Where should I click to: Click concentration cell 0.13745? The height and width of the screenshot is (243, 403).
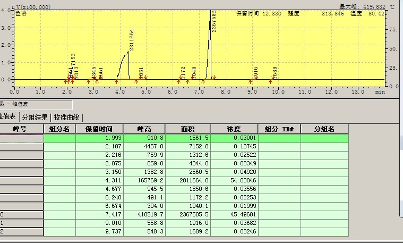[234, 146]
